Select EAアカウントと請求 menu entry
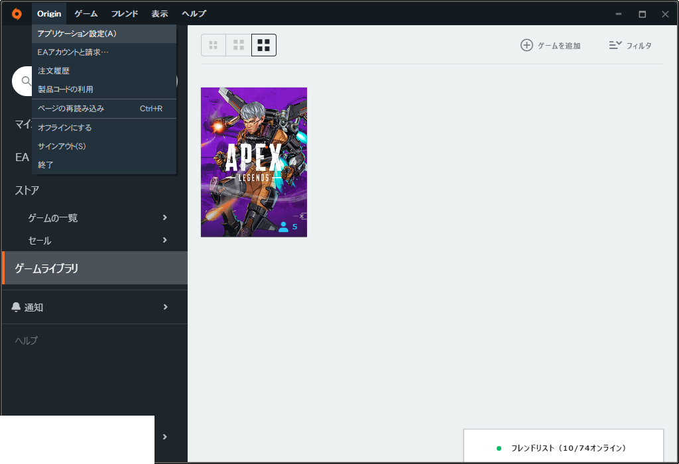 coord(104,52)
